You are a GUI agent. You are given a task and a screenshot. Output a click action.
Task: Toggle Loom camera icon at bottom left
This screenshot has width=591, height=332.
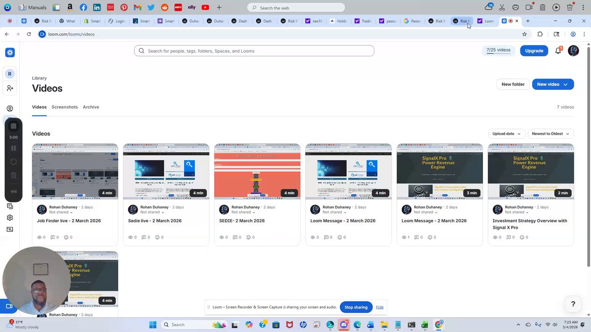point(9,306)
